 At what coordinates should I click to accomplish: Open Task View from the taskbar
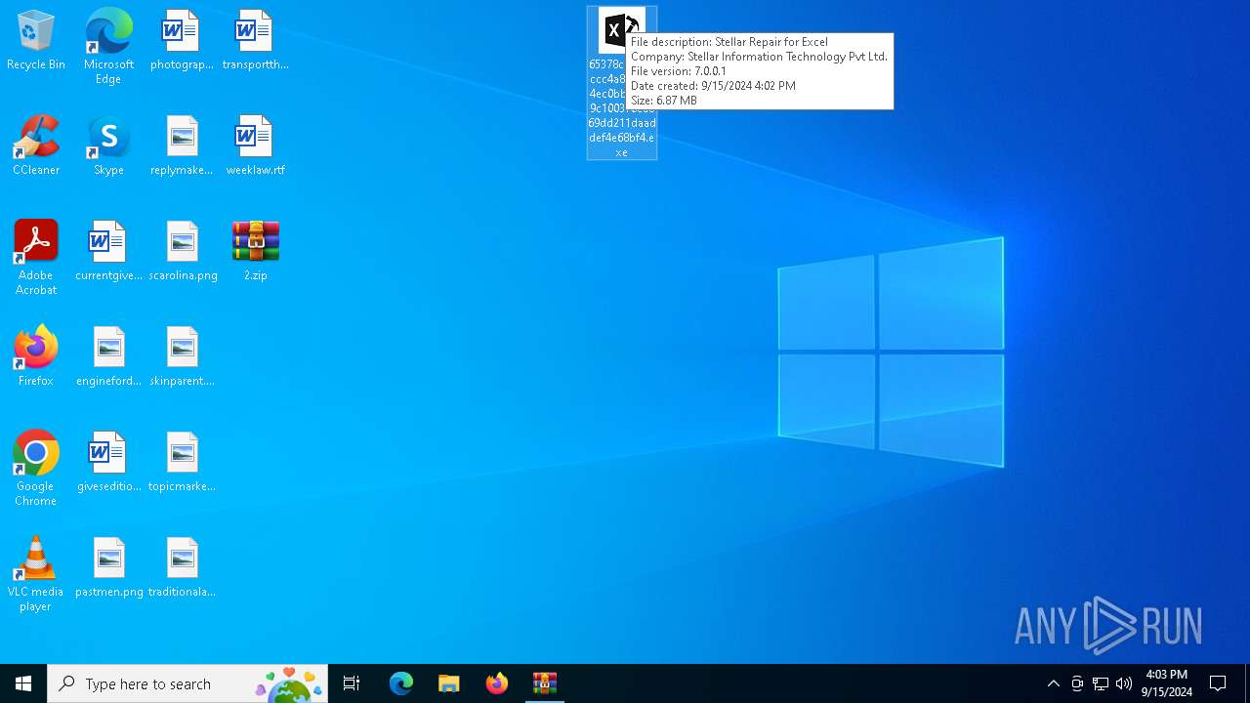(x=352, y=683)
